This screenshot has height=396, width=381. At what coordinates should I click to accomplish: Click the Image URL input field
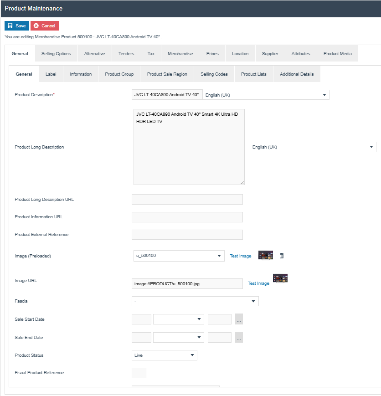[187, 283]
